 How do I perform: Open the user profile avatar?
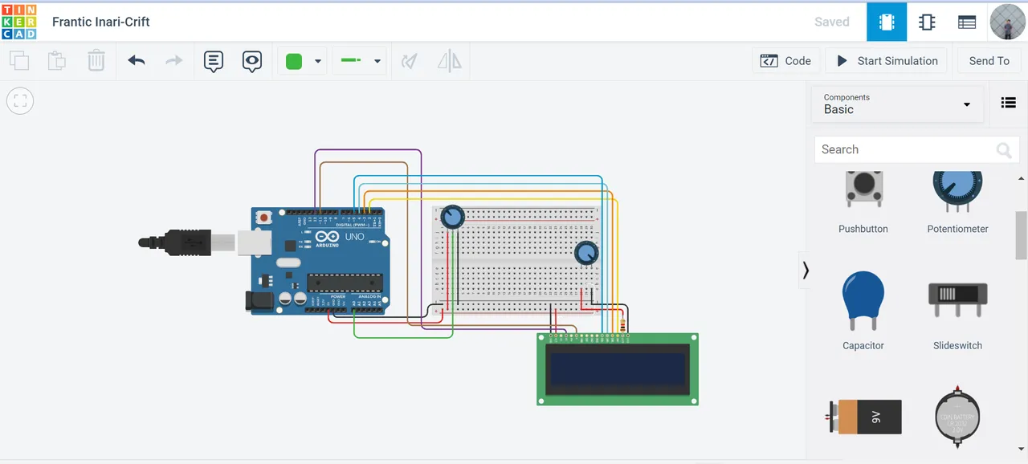(1007, 22)
